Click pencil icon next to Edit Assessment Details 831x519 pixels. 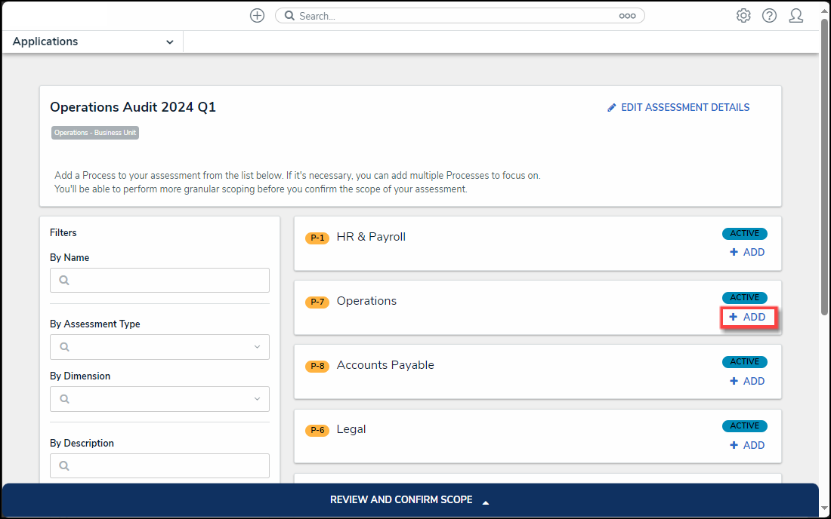coord(612,107)
